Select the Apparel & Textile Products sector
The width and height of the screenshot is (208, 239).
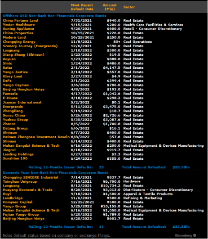tap(148, 194)
